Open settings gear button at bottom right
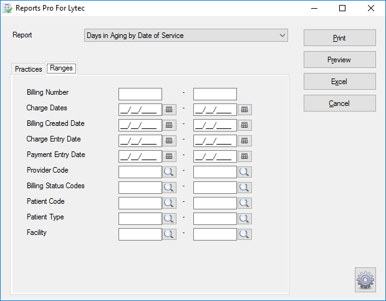The width and height of the screenshot is (386, 301). [x=365, y=280]
